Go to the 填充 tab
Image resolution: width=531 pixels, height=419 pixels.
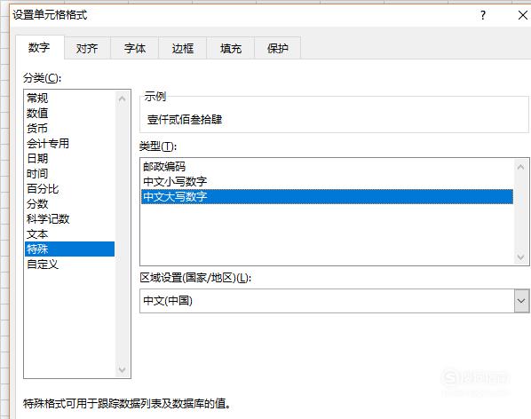coord(231,49)
